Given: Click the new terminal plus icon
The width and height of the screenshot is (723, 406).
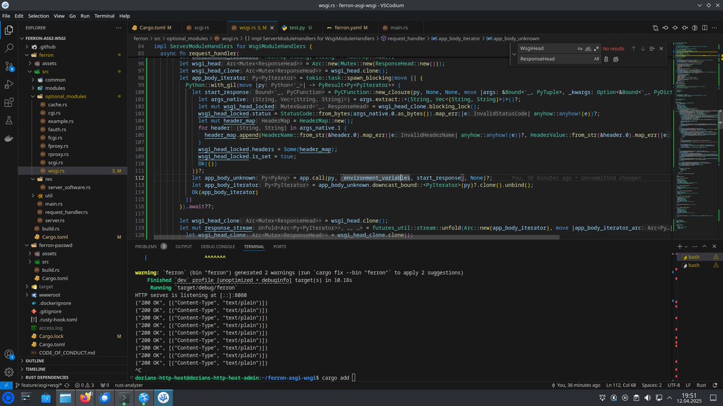Looking at the screenshot, I should pyautogui.click(x=680, y=247).
